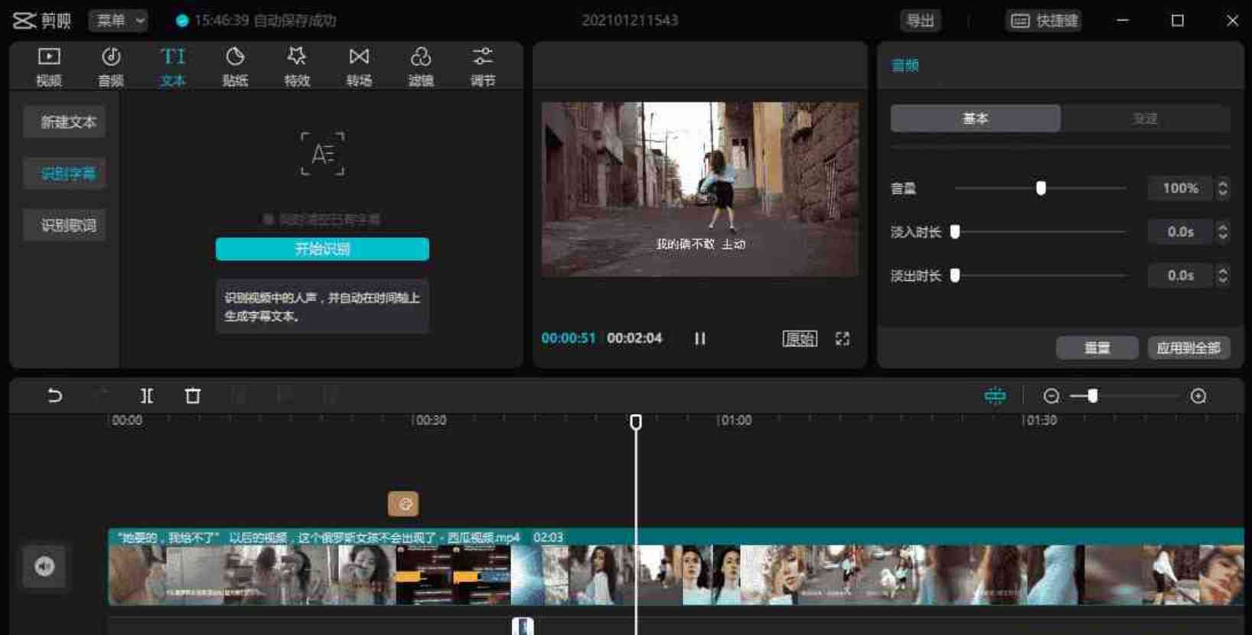Image resolution: width=1252 pixels, height=635 pixels.
Task: Pause the video preview playback
Action: tap(699, 338)
